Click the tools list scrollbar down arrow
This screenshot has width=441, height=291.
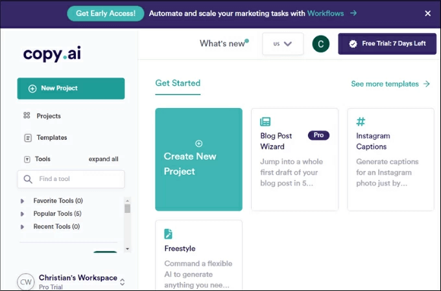[x=128, y=248]
